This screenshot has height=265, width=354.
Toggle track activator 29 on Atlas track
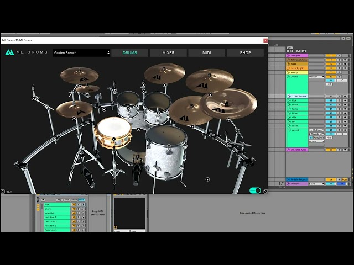pos(331,150)
